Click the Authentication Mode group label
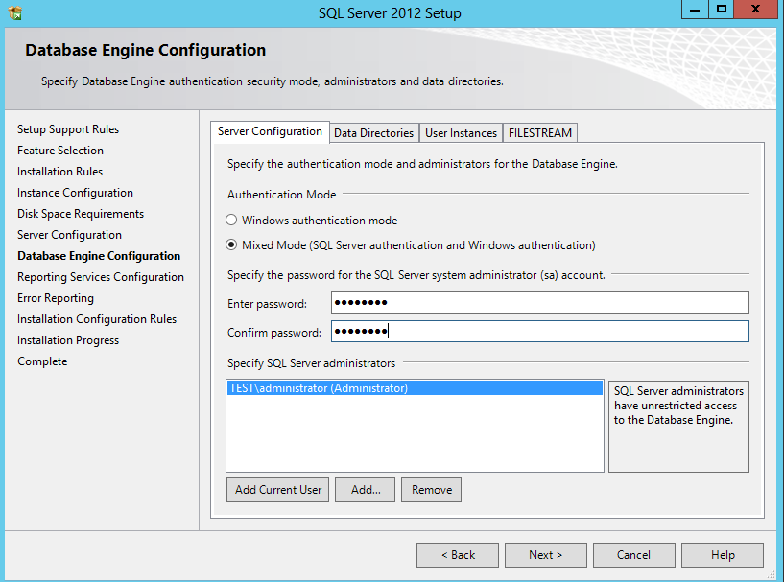Viewport: 784px width, 582px height. pos(282,195)
